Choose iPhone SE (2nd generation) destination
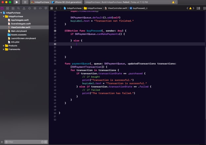 click(x=67, y=2)
